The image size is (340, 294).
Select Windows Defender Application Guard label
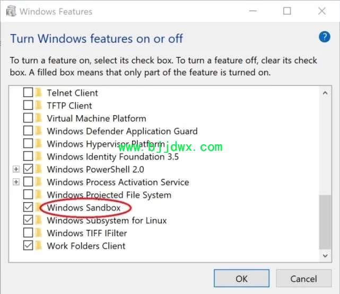click(x=123, y=131)
